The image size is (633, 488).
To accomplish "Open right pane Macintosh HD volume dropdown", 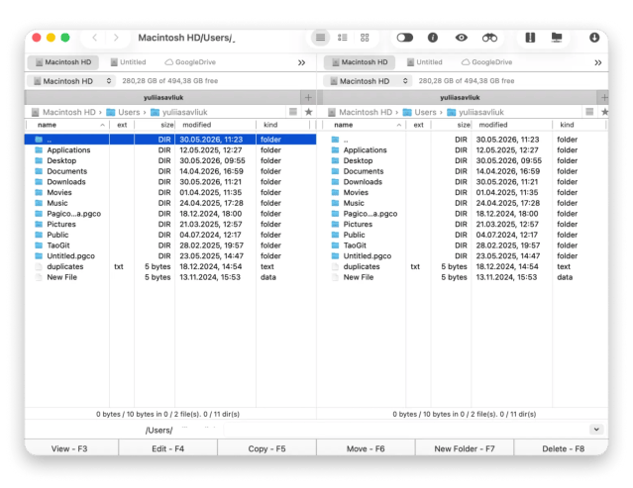I will pyautogui.click(x=368, y=81).
